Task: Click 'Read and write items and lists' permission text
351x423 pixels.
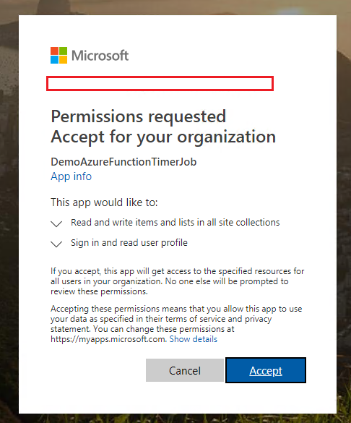Action: point(175,222)
